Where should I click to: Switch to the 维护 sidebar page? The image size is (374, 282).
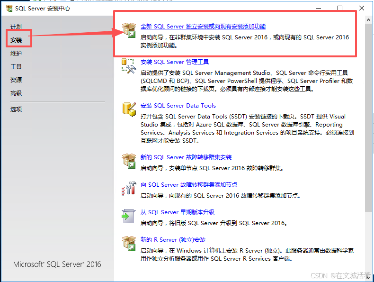pyautogui.click(x=16, y=53)
